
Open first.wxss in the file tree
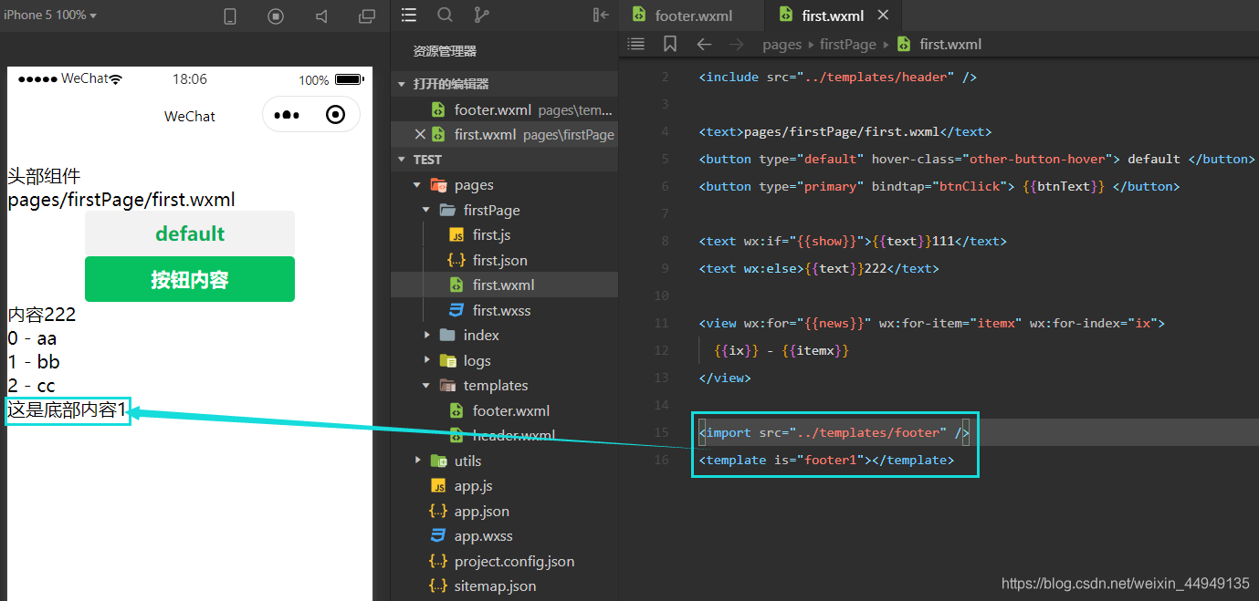click(504, 310)
